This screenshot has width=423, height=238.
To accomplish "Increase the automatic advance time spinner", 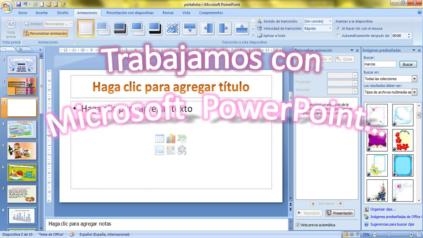I will (x=409, y=34).
